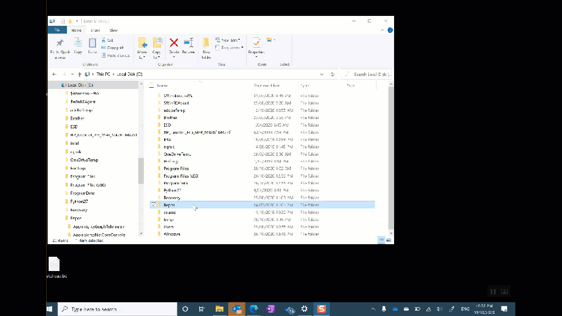Click This PC in the address breadcrumb
The image size is (562, 316).
103,74
